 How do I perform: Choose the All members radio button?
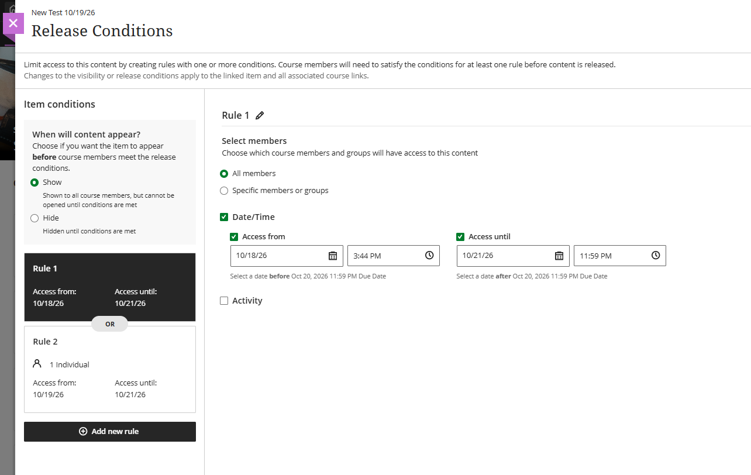coord(224,174)
